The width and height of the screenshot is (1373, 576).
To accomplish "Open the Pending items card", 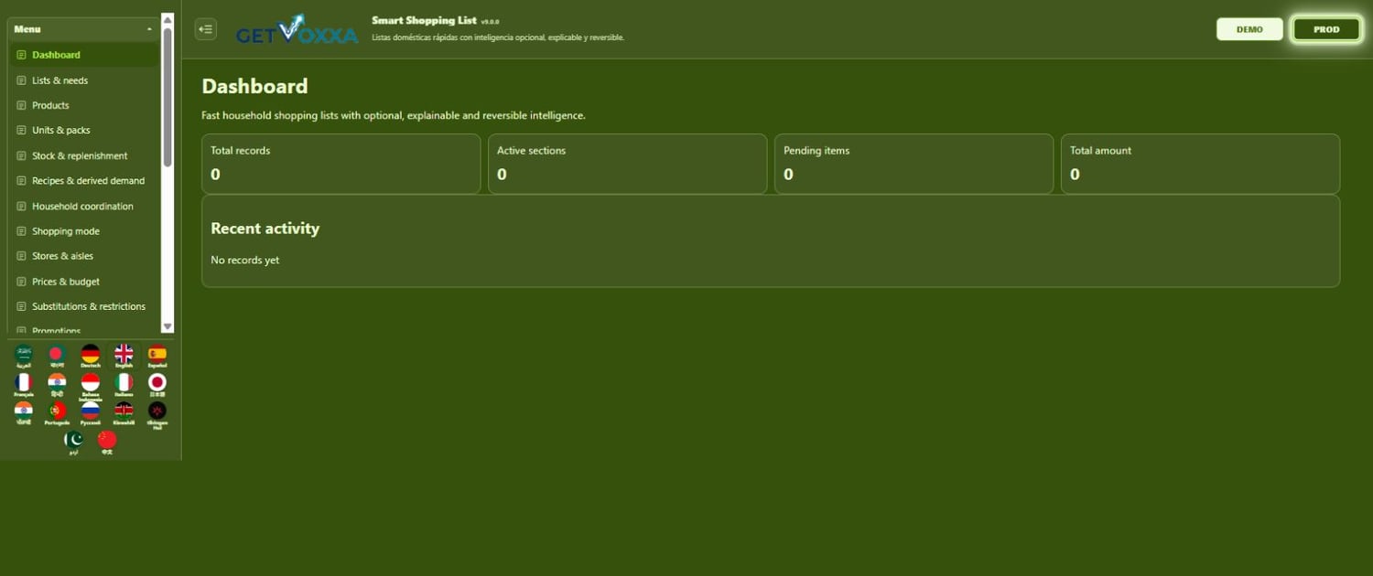I will 914,164.
